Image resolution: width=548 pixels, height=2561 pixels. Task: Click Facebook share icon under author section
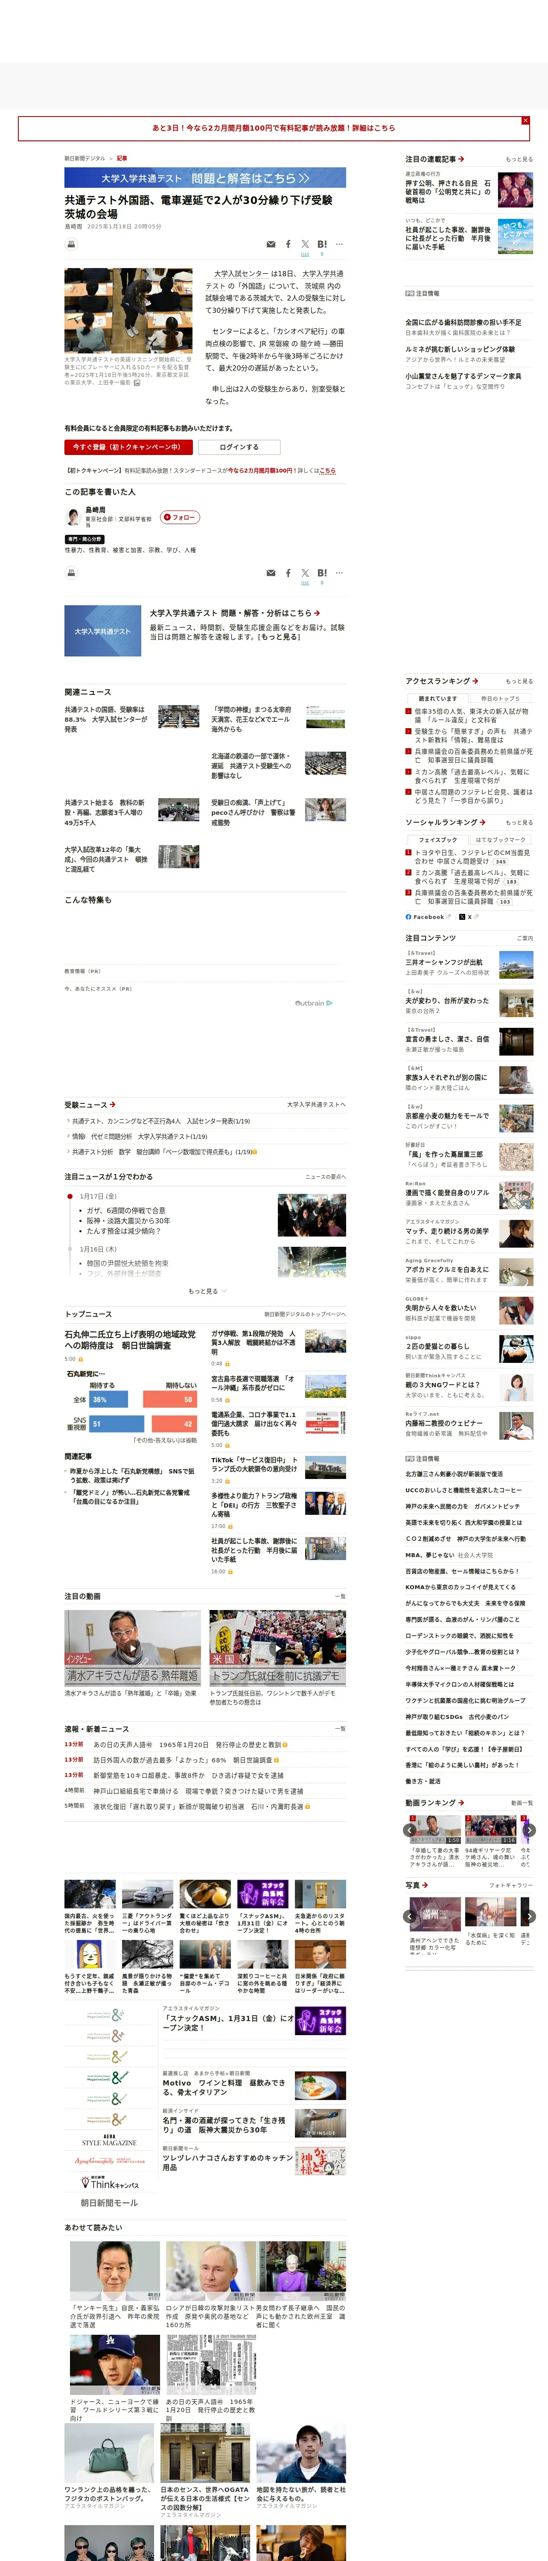[289, 573]
